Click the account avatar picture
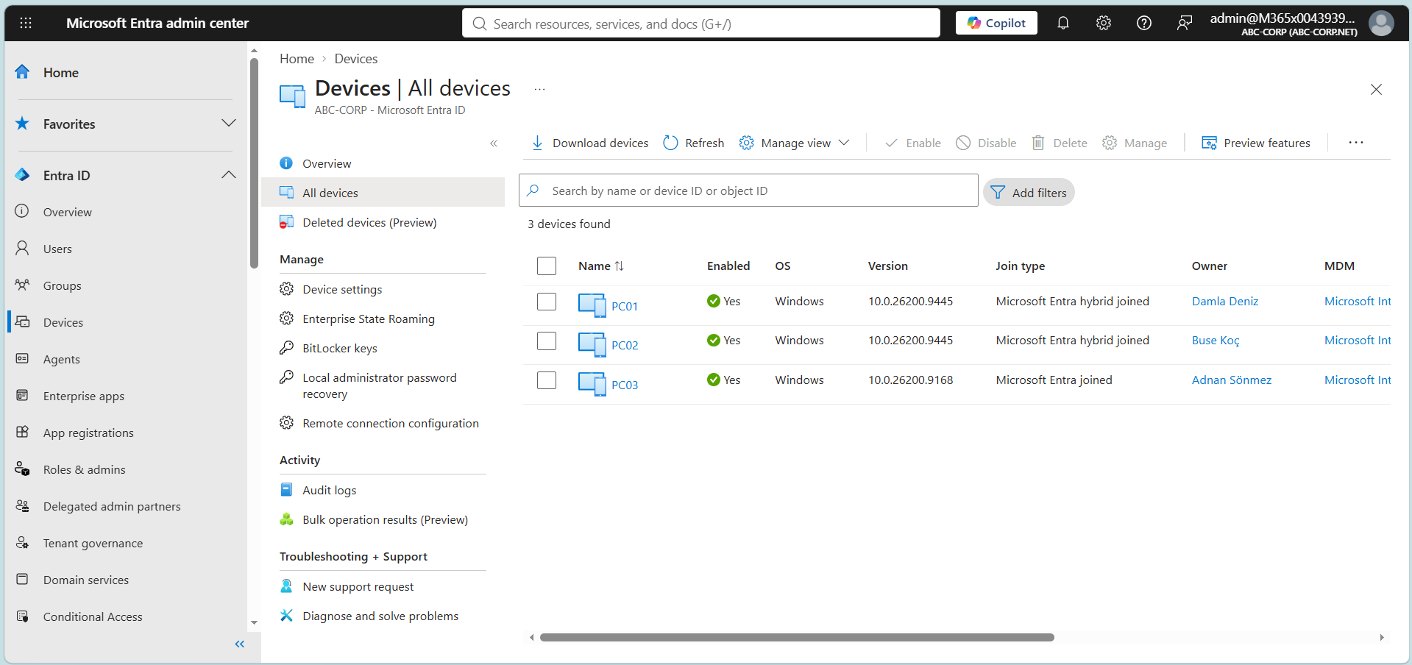The height and width of the screenshot is (665, 1412). pos(1381,23)
